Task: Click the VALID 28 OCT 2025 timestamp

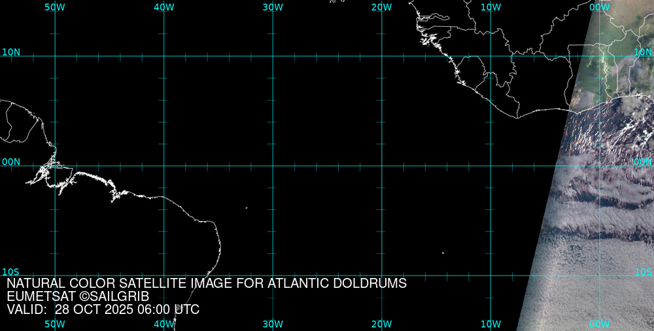Action: click(103, 309)
